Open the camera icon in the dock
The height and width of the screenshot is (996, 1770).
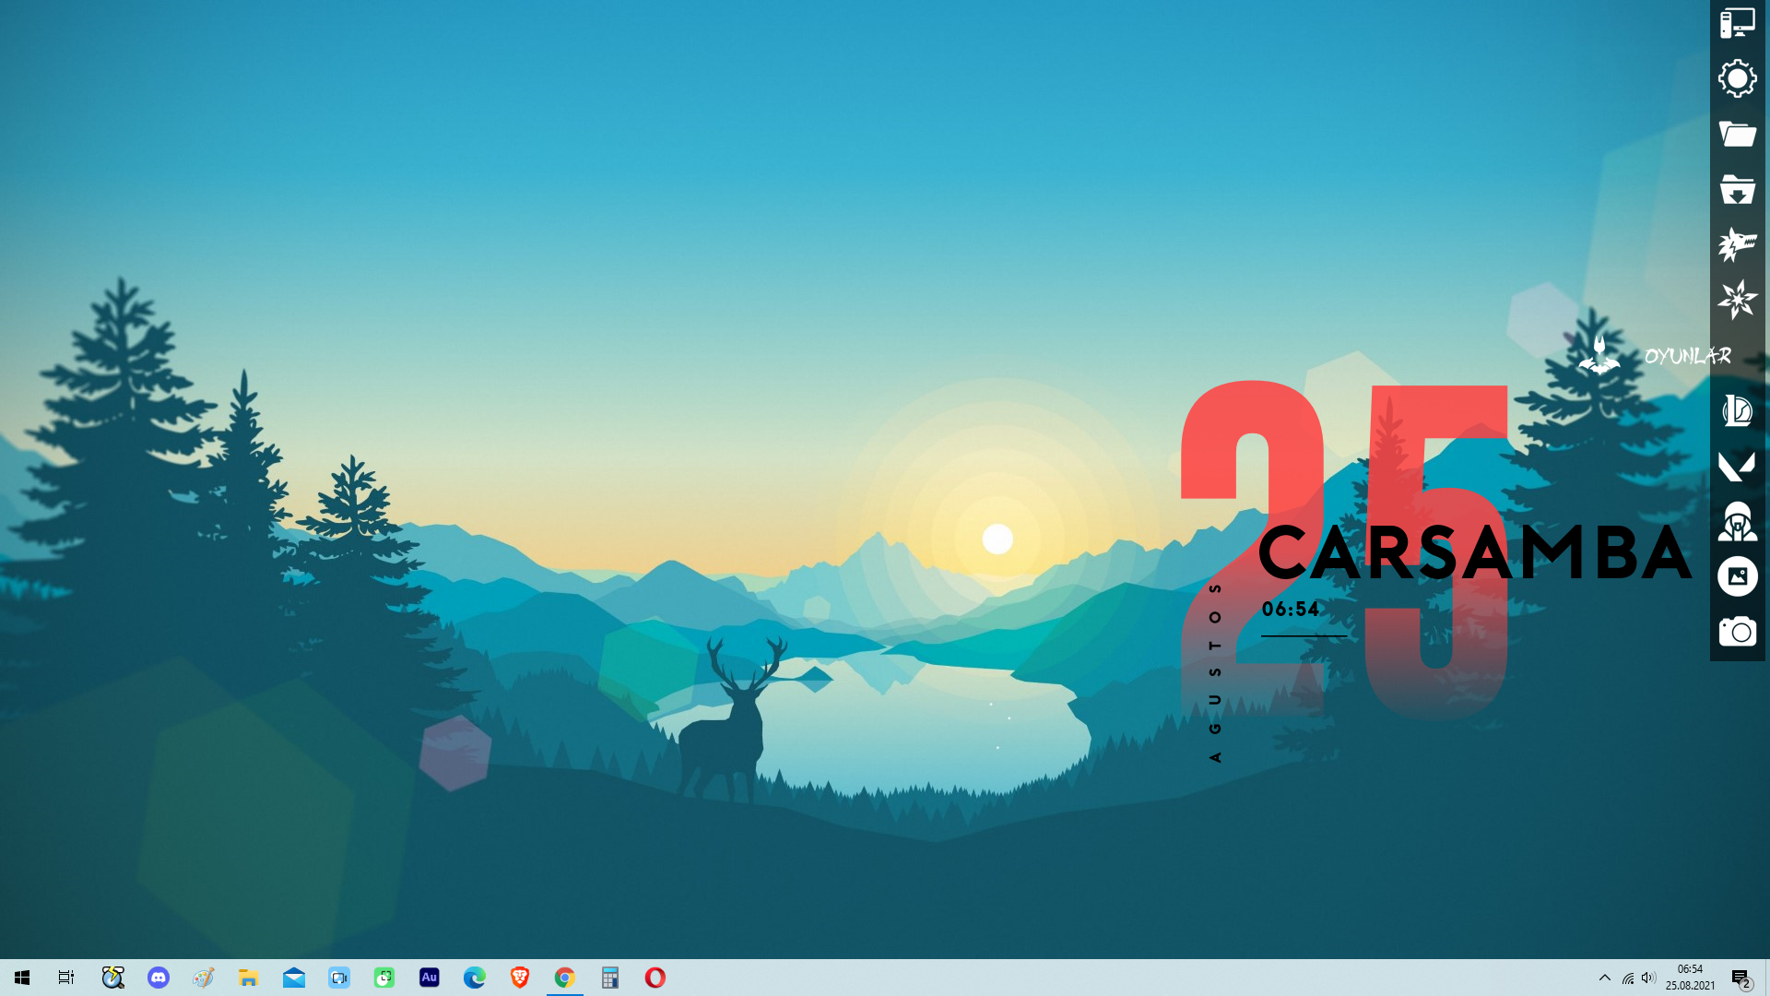pyautogui.click(x=1737, y=632)
